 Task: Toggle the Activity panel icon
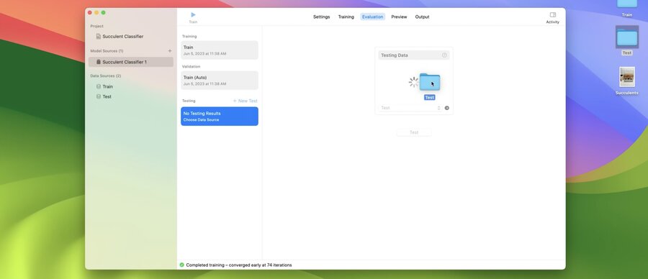552,15
